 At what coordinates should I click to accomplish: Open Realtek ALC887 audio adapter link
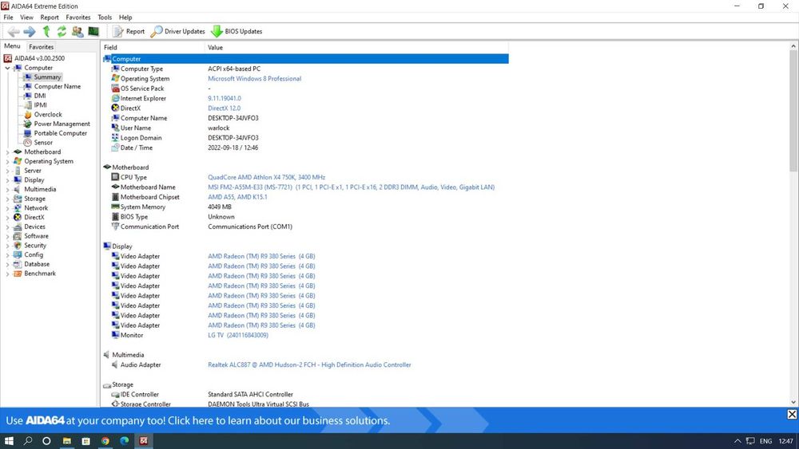[309, 365]
